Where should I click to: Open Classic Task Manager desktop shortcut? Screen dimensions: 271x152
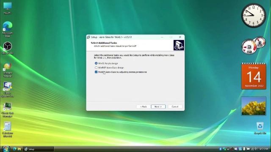click(7, 110)
